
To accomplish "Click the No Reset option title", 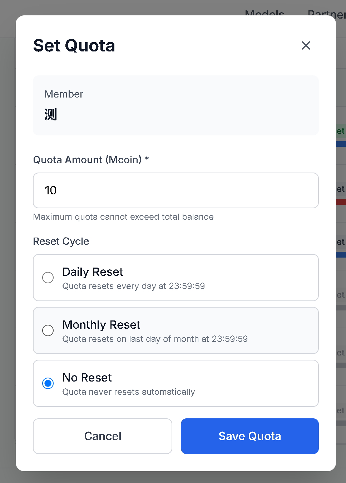I will pyautogui.click(x=87, y=378).
